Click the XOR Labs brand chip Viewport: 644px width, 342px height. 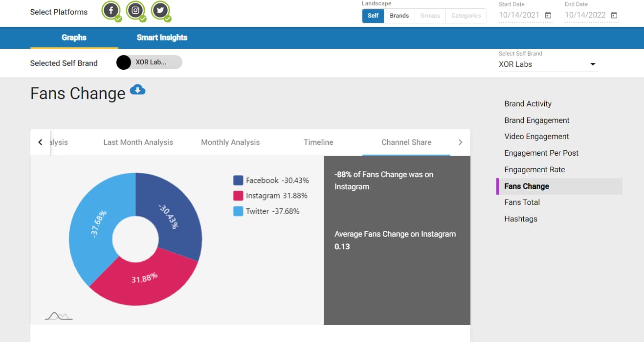(148, 62)
